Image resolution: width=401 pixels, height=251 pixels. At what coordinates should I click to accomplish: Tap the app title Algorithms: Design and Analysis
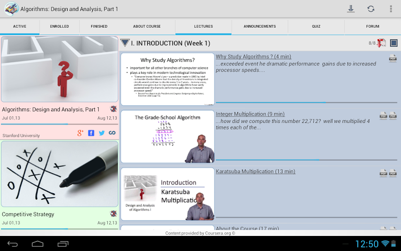(x=69, y=9)
